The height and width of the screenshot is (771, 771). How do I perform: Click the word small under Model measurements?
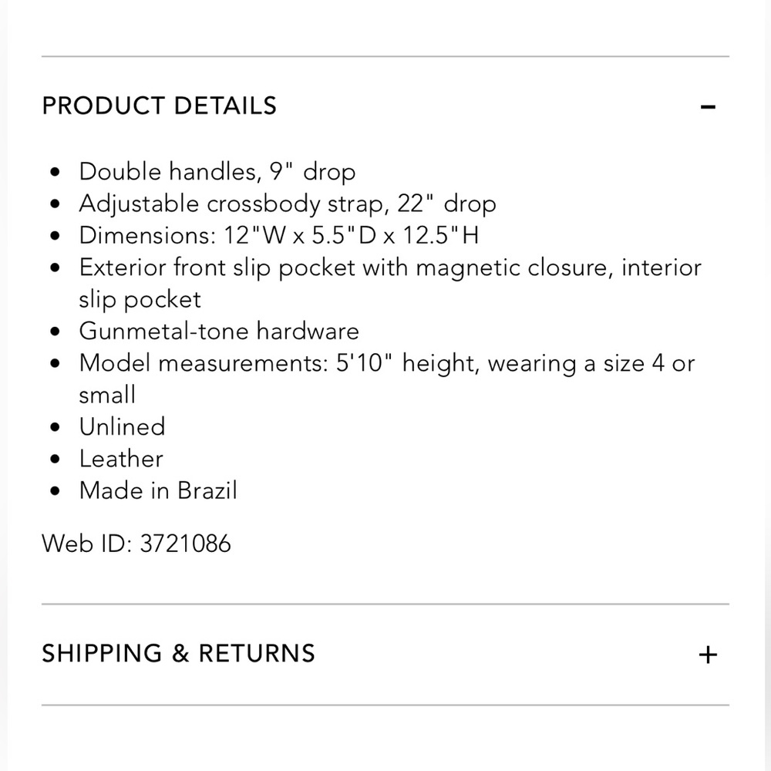pos(107,394)
